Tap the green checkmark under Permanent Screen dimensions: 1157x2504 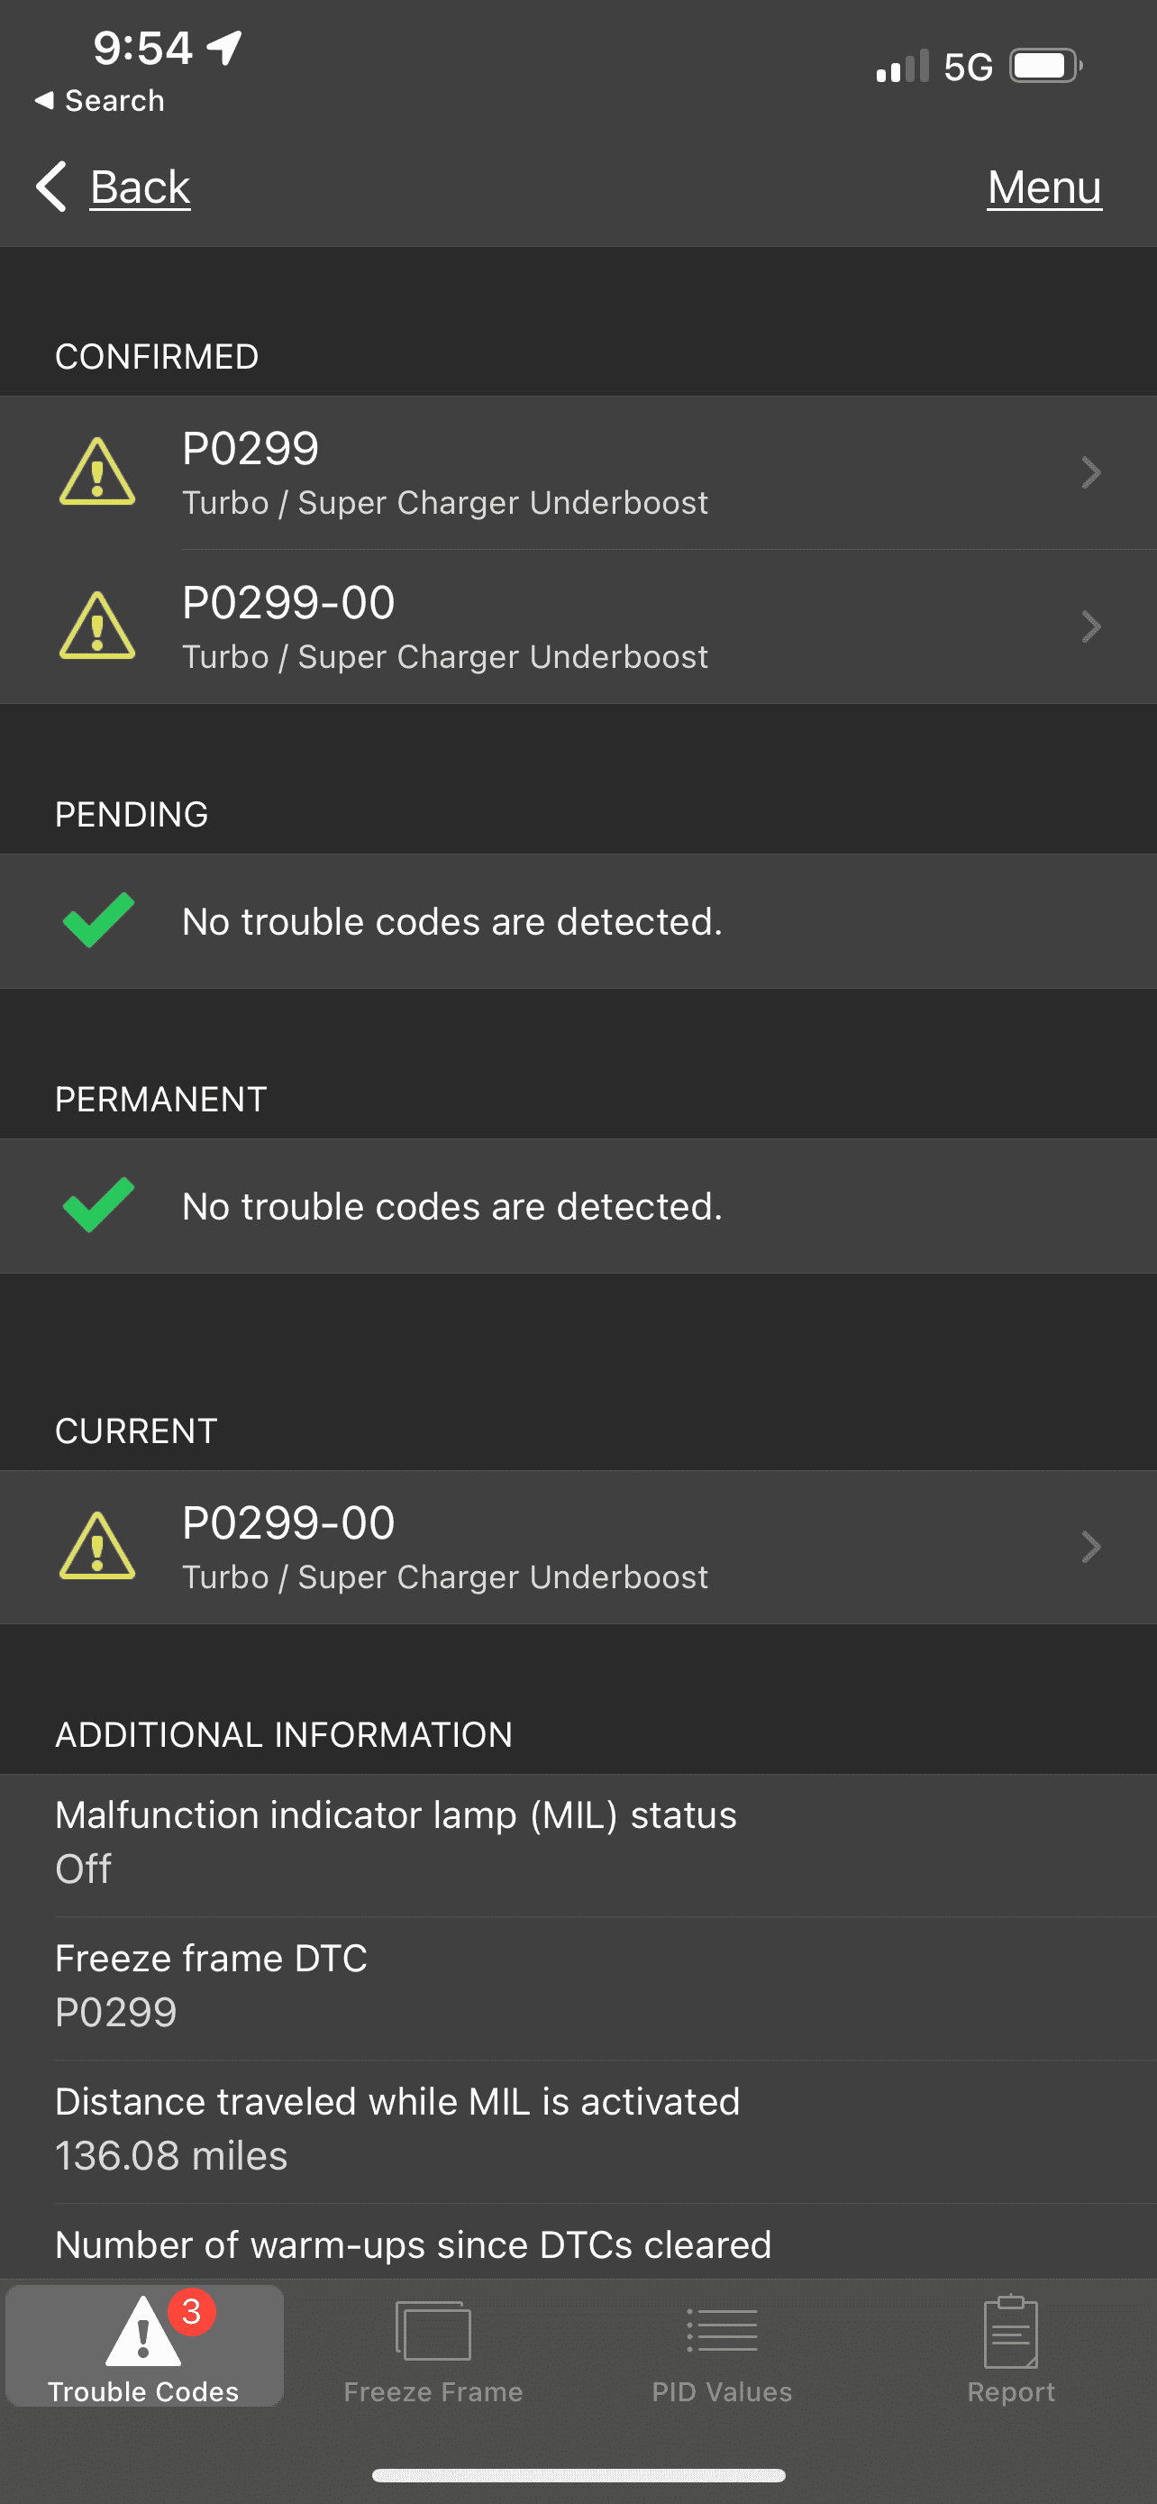[x=98, y=1205]
